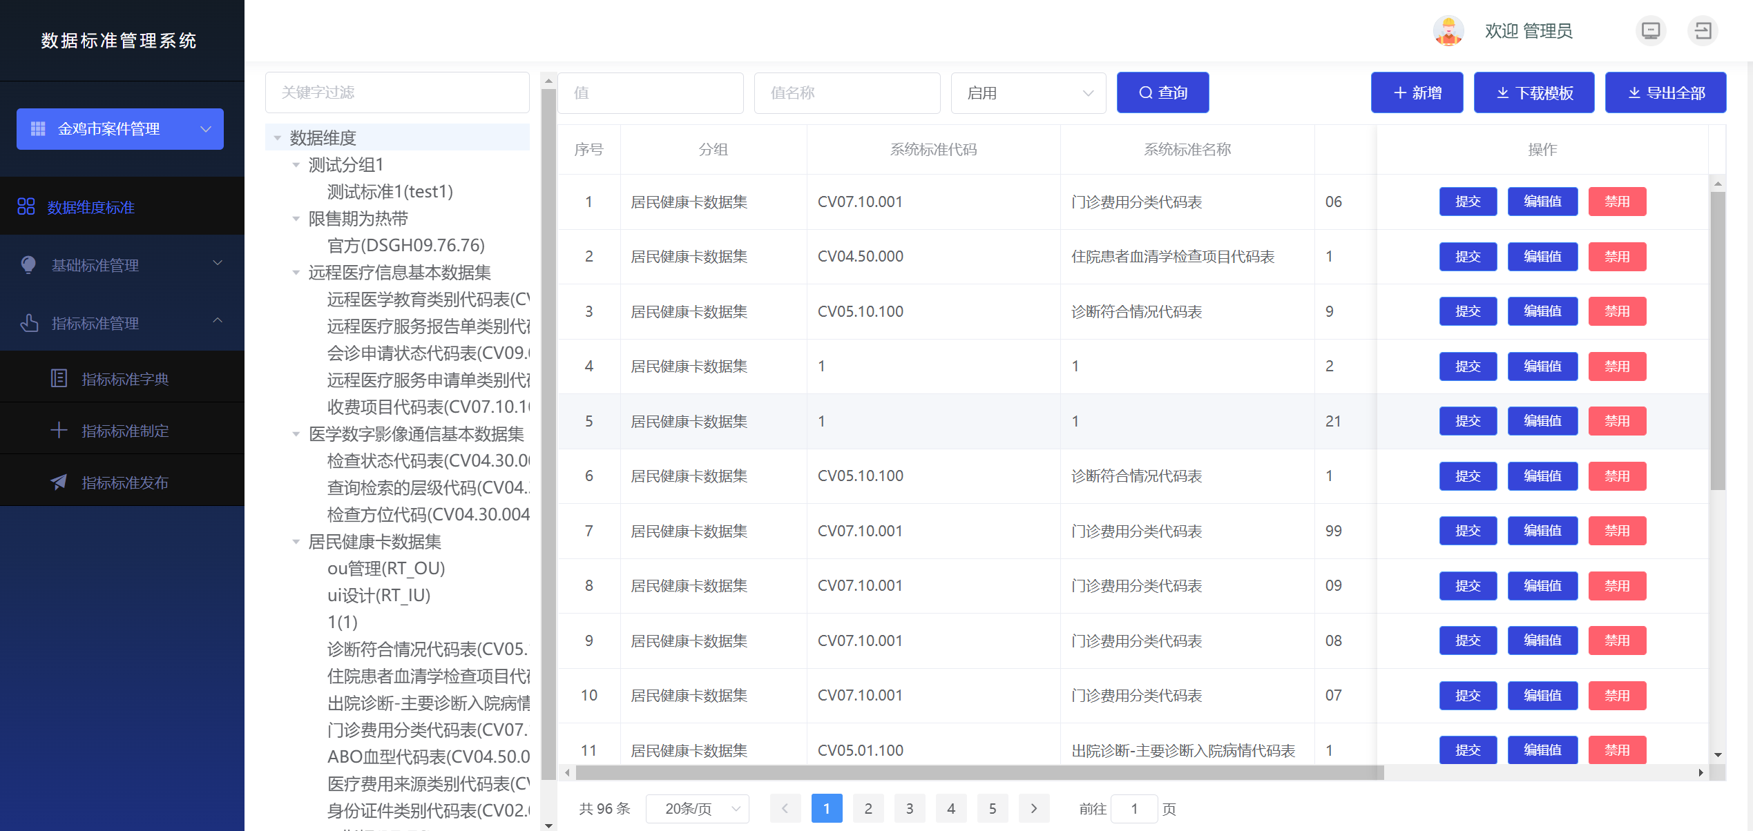Open the 启用 status dropdown

(x=1028, y=93)
